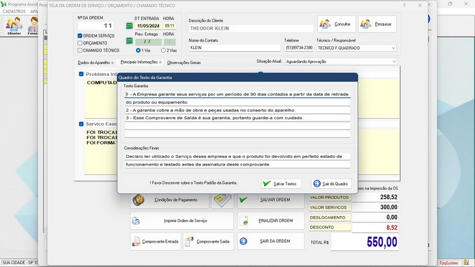The height and width of the screenshot is (267, 475).
Task: Open the Clientes icon in main toolbar
Action: tap(14, 26)
